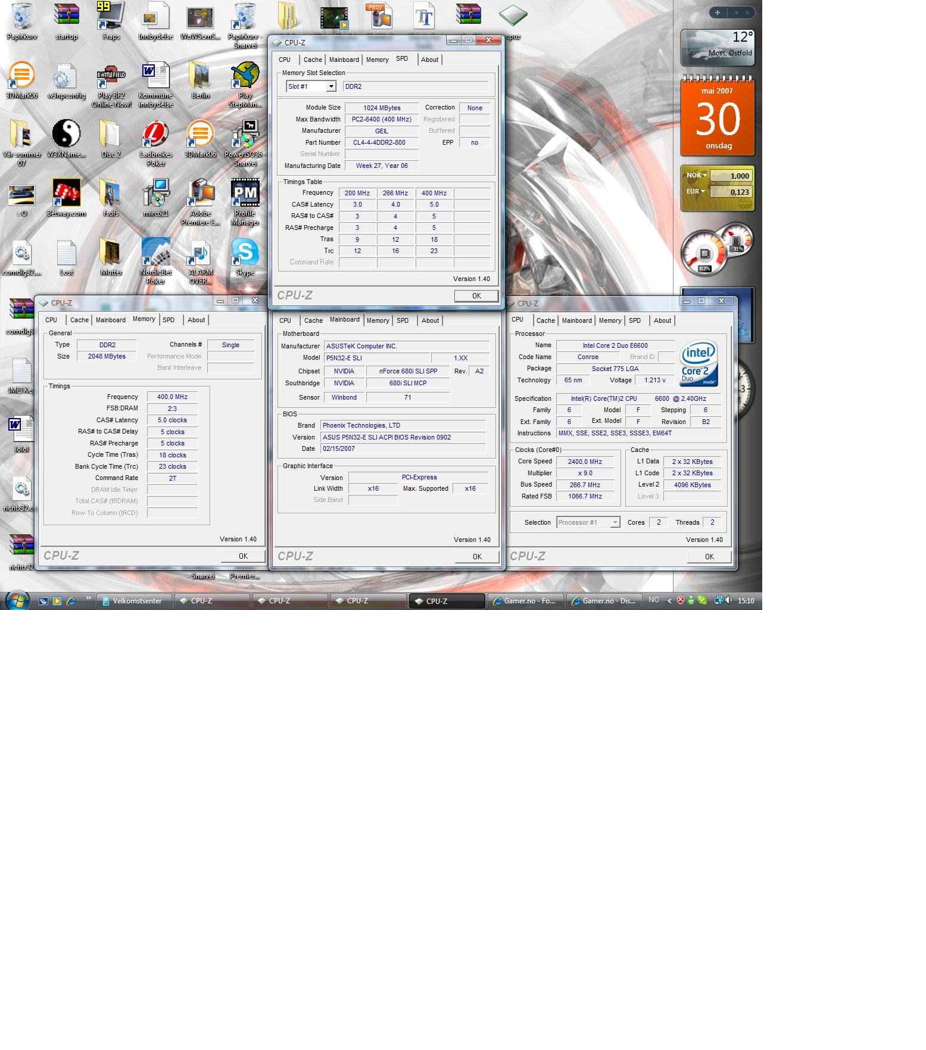
Task: Open Internet Explorer quick launch icon
Action: tap(71, 601)
